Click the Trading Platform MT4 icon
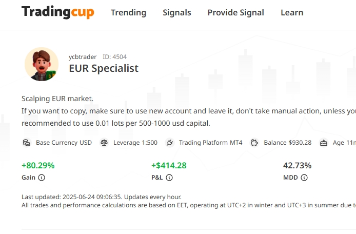Screen dimensions: 356x234 pyautogui.click(x=170, y=143)
